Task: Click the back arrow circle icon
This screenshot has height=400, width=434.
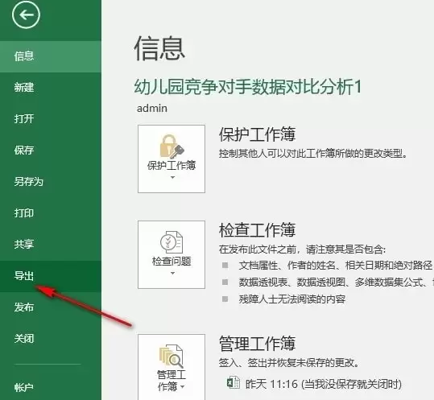Action: coord(26,14)
